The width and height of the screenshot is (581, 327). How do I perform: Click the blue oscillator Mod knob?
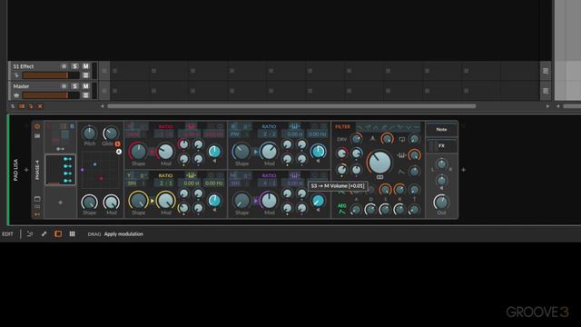(269, 152)
